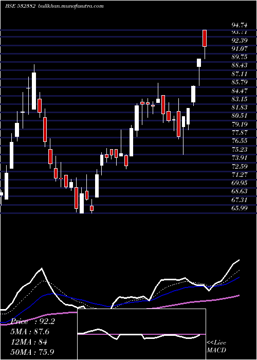Click the 85.79 price axis label
Screen dimensions: 257x360
click(x=240, y=82)
